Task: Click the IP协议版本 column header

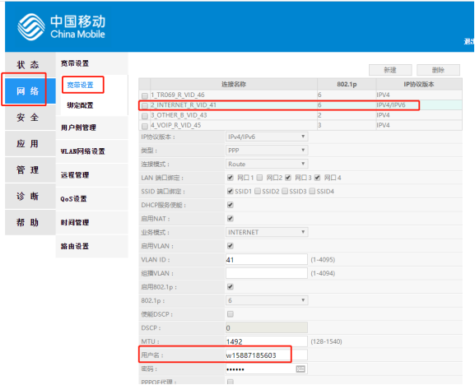Action: pos(419,85)
